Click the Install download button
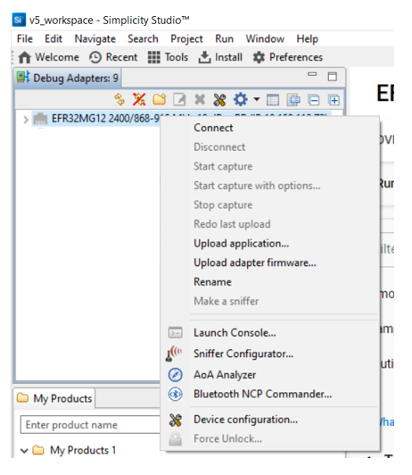Viewport: 412px width, 475px height. pos(220,57)
